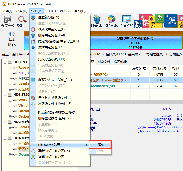Click icon beside 从镜像文件还原分区

[33, 104]
